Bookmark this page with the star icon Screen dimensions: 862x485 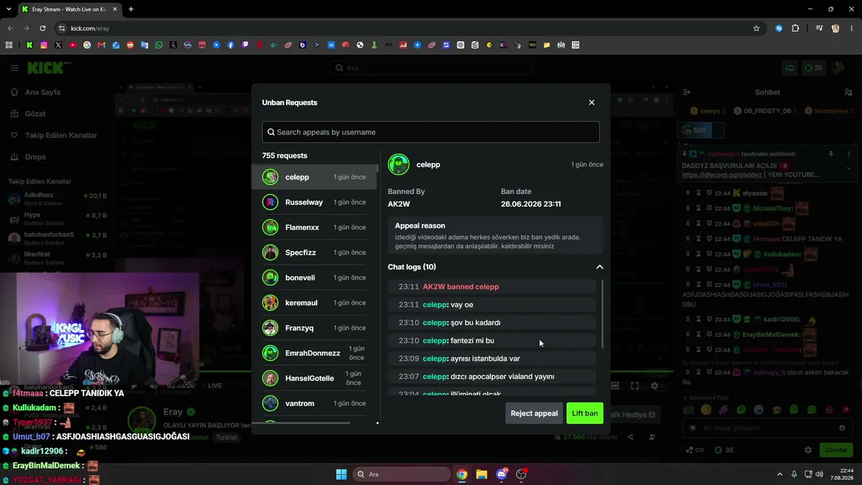[756, 28]
